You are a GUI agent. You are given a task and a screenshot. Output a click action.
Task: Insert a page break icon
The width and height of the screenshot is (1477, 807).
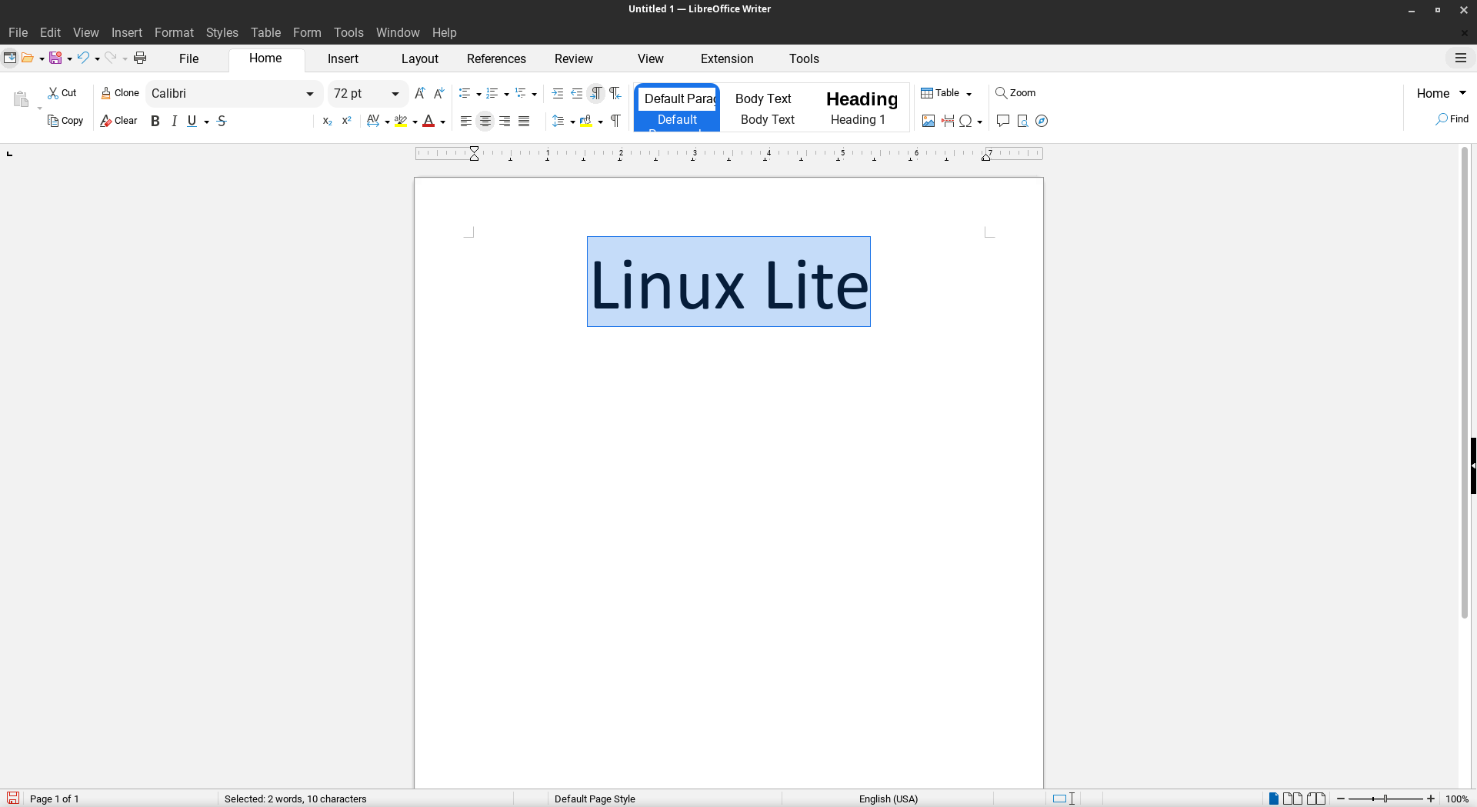pos(948,121)
